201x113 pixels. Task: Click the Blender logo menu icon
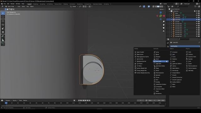pyautogui.click(x=2, y=4)
